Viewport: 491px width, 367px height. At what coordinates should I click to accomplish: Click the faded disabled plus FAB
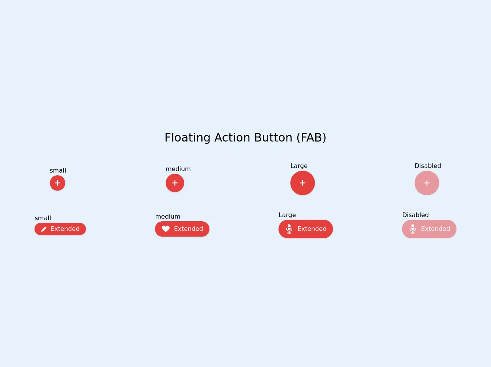427,183
